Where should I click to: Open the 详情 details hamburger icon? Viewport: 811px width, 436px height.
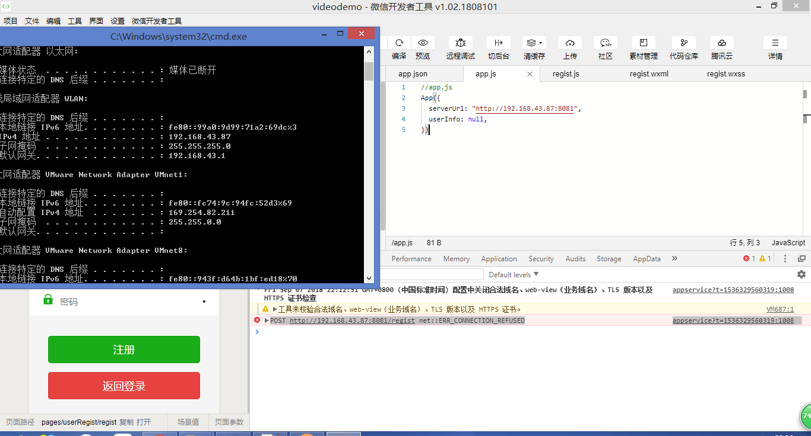pyautogui.click(x=775, y=43)
